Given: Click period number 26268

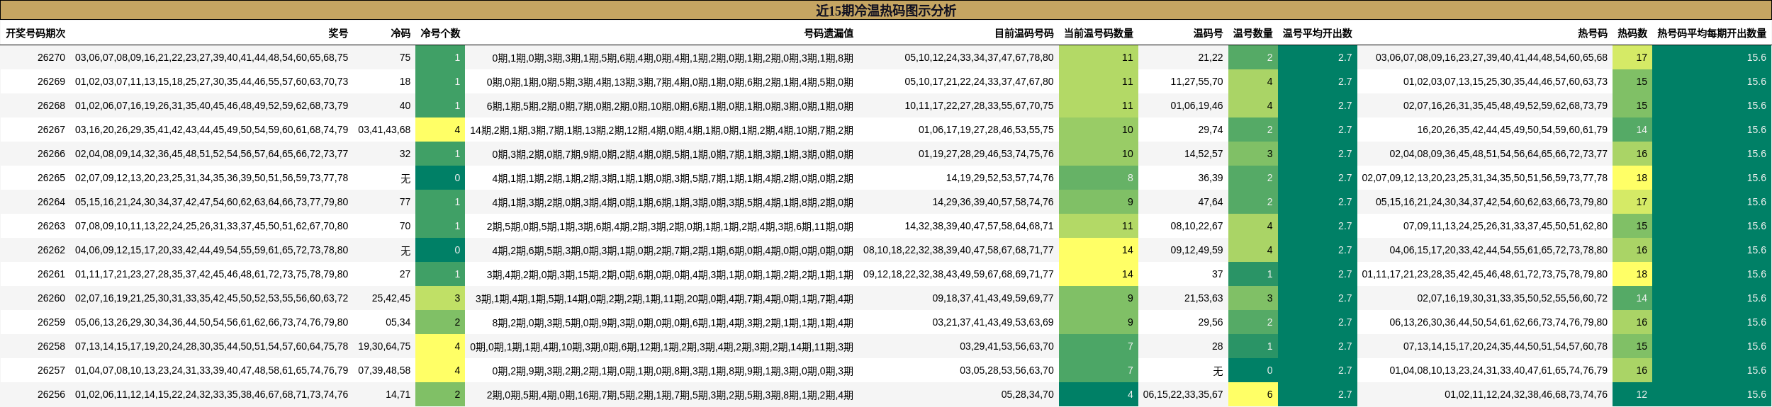Looking at the screenshot, I should click(51, 105).
